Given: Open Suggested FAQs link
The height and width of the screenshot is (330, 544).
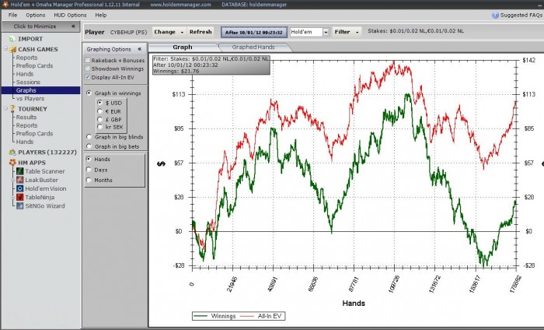Looking at the screenshot, I should [x=521, y=16].
